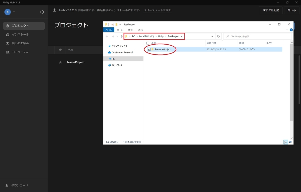Click Unity in the address breadcrumb
This screenshot has width=301, height=192.
(x=161, y=36)
